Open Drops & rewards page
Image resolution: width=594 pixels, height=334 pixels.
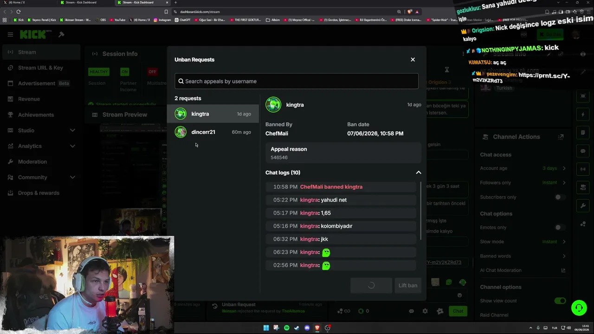(41, 193)
